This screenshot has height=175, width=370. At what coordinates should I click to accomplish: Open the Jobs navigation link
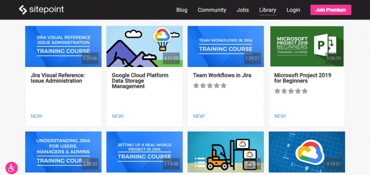(242, 10)
